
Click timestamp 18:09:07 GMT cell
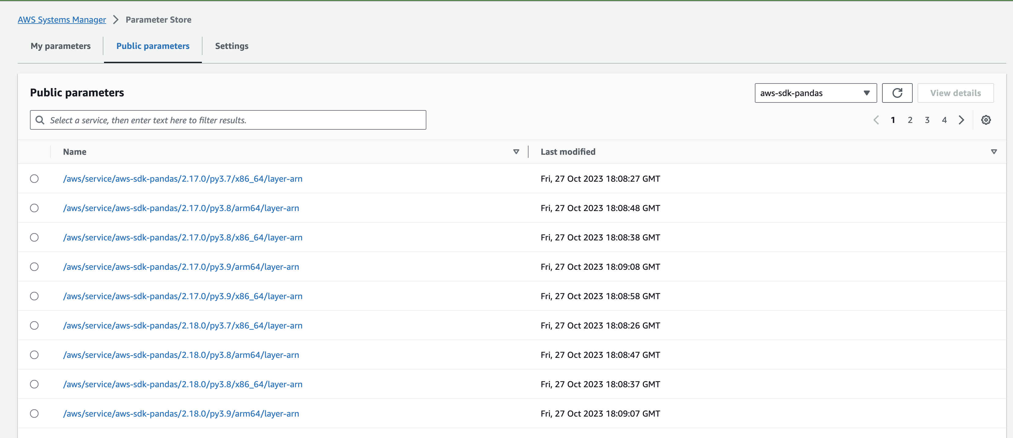(x=600, y=414)
